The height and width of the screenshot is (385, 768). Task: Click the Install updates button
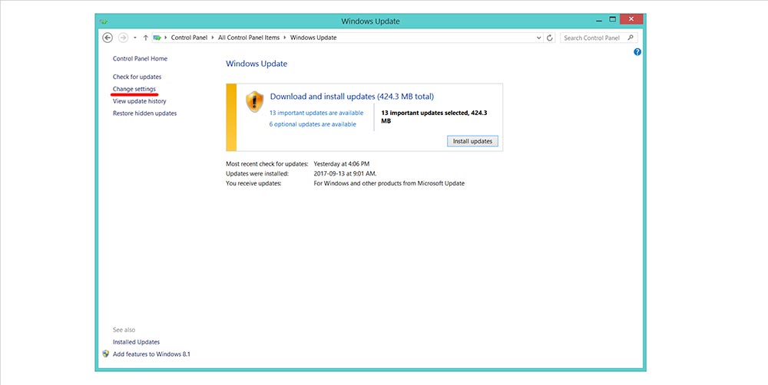[x=472, y=141]
